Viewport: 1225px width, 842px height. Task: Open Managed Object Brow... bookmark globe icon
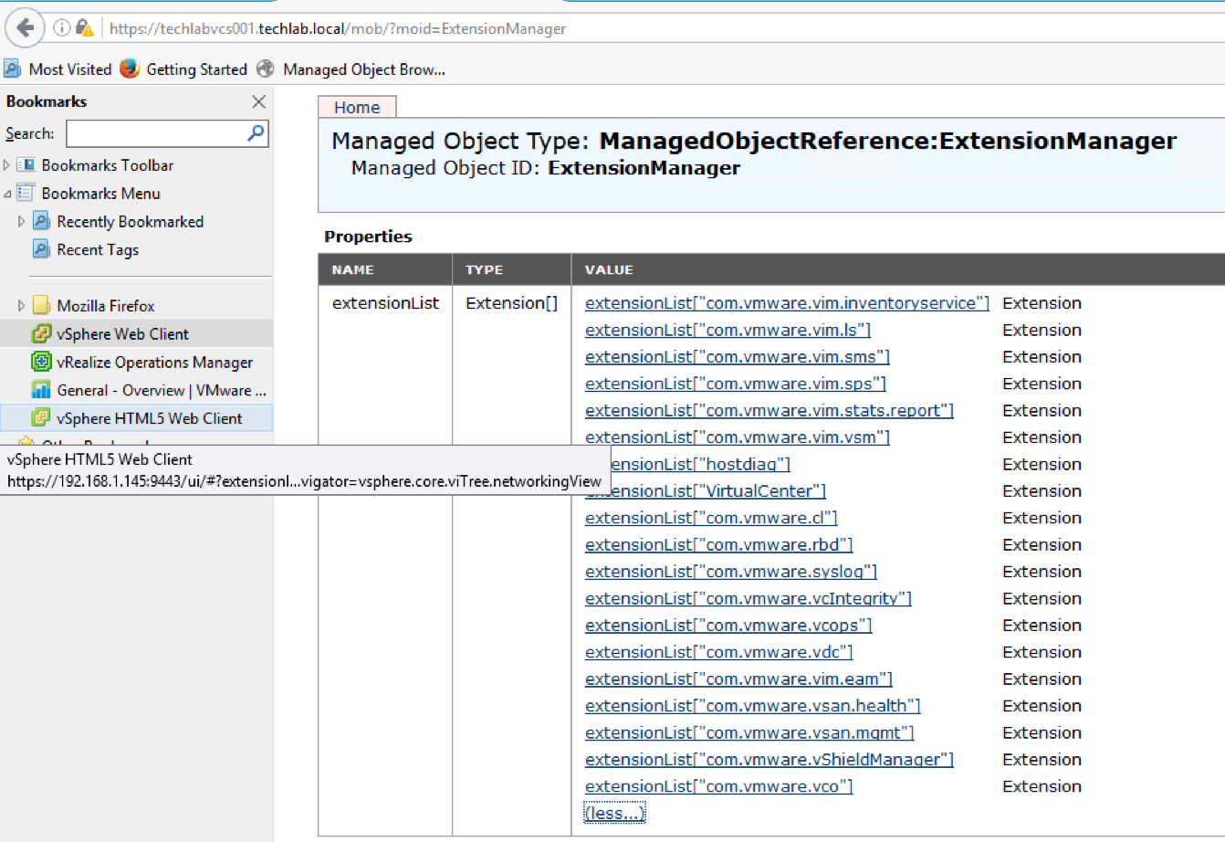(x=266, y=68)
